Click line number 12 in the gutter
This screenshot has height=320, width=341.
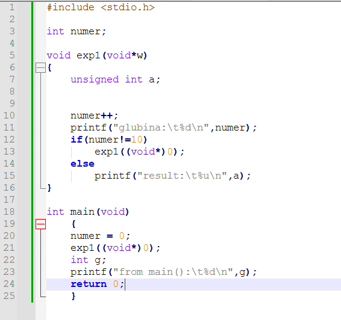coord(9,140)
